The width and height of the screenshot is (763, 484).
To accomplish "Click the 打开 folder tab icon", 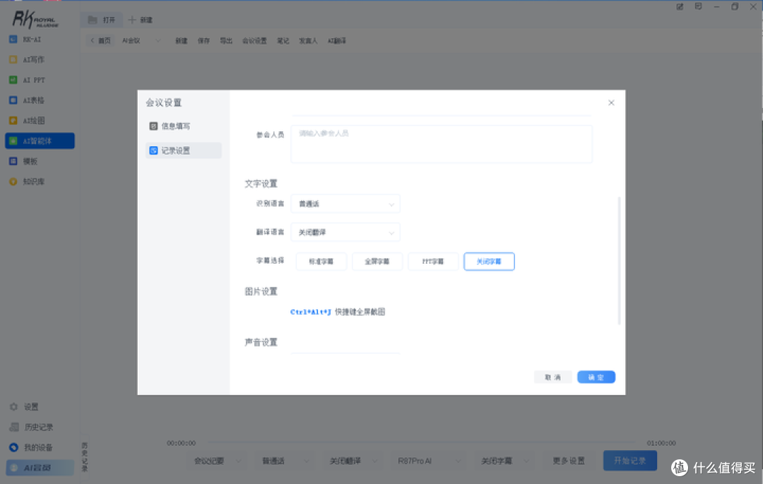I will point(93,20).
